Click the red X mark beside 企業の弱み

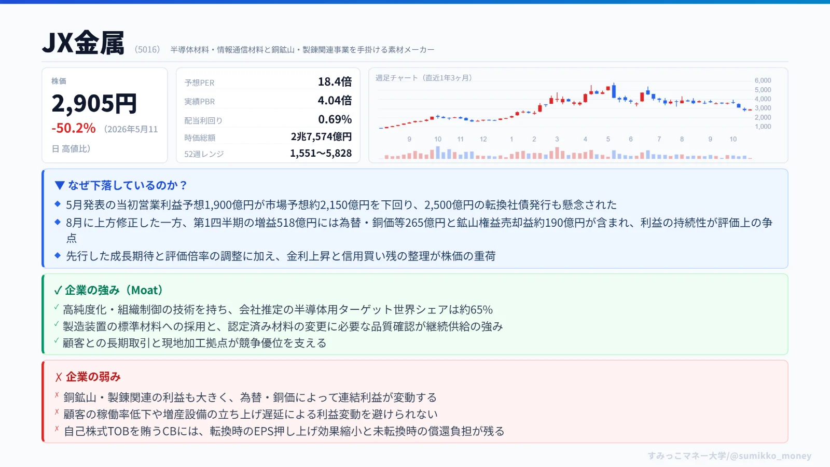click(x=59, y=377)
